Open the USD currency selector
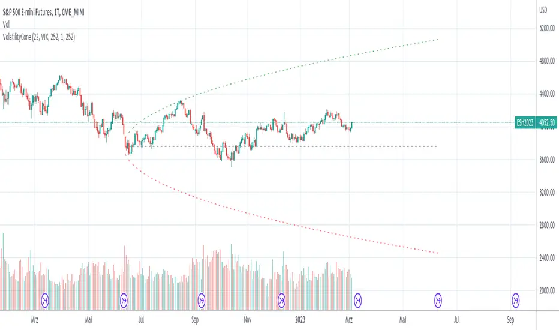Screen dimensions: 559x330 [x=545, y=10]
